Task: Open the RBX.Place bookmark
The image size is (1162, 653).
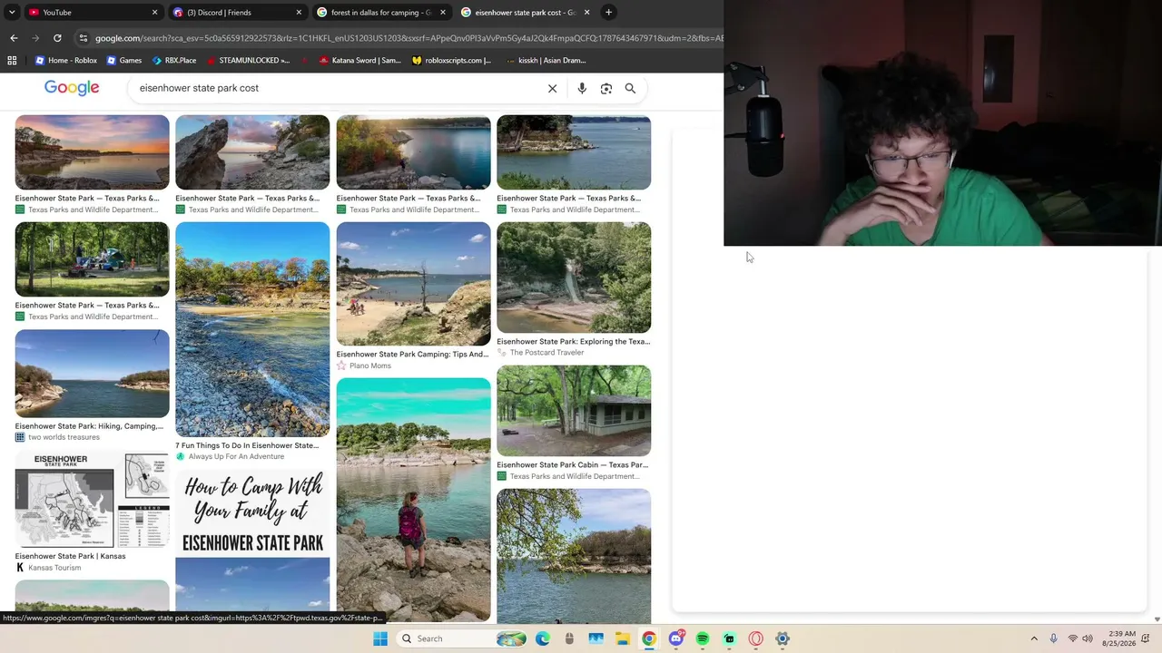Action: 174,61
